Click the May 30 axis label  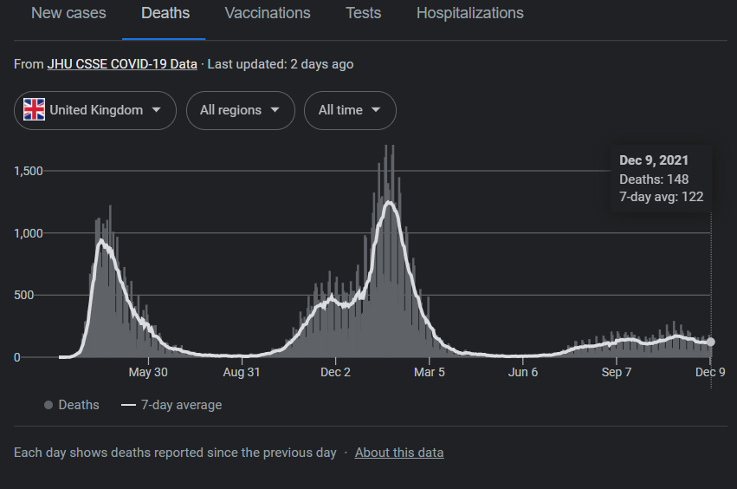tap(148, 372)
